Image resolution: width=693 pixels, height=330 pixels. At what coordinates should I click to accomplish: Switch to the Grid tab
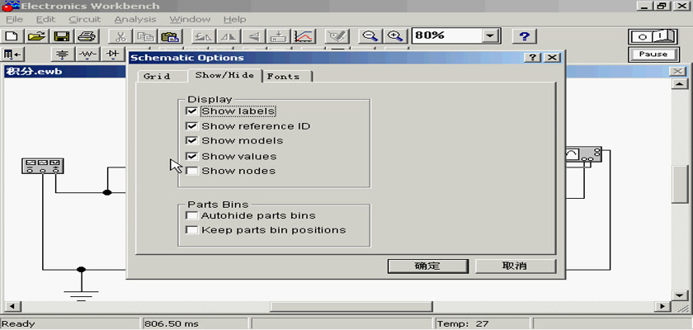point(157,76)
